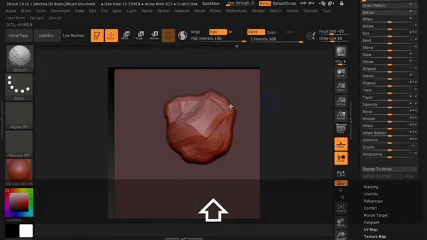Expand the Polygroups sub-palette
427x240 pixels.
coord(373,201)
